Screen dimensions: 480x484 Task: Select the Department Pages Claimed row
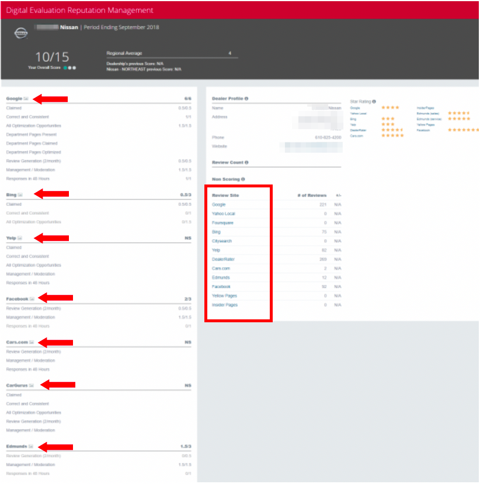point(99,143)
